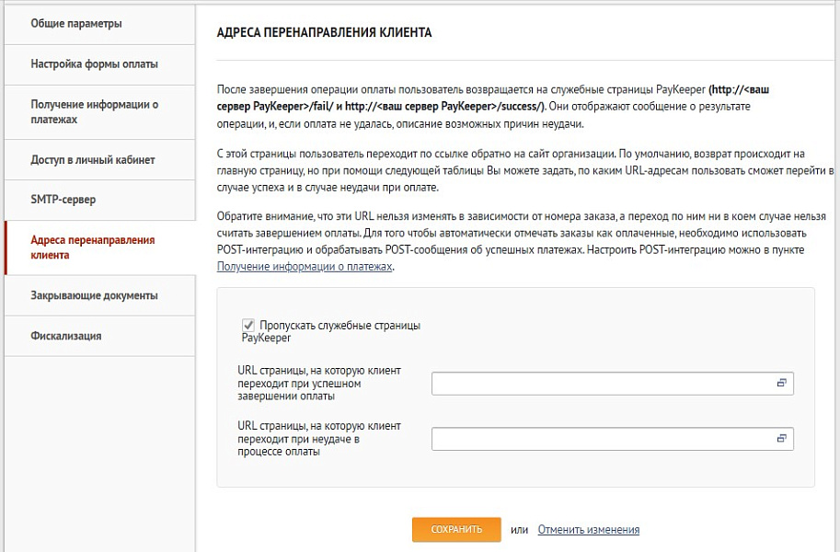This screenshot has width=840, height=552.
Task: Open the expand icon on failure URL field
Action: pyautogui.click(x=781, y=439)
